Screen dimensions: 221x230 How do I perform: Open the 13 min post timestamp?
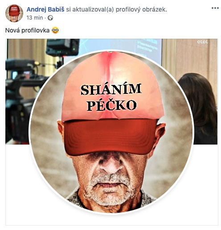[35, 18]
